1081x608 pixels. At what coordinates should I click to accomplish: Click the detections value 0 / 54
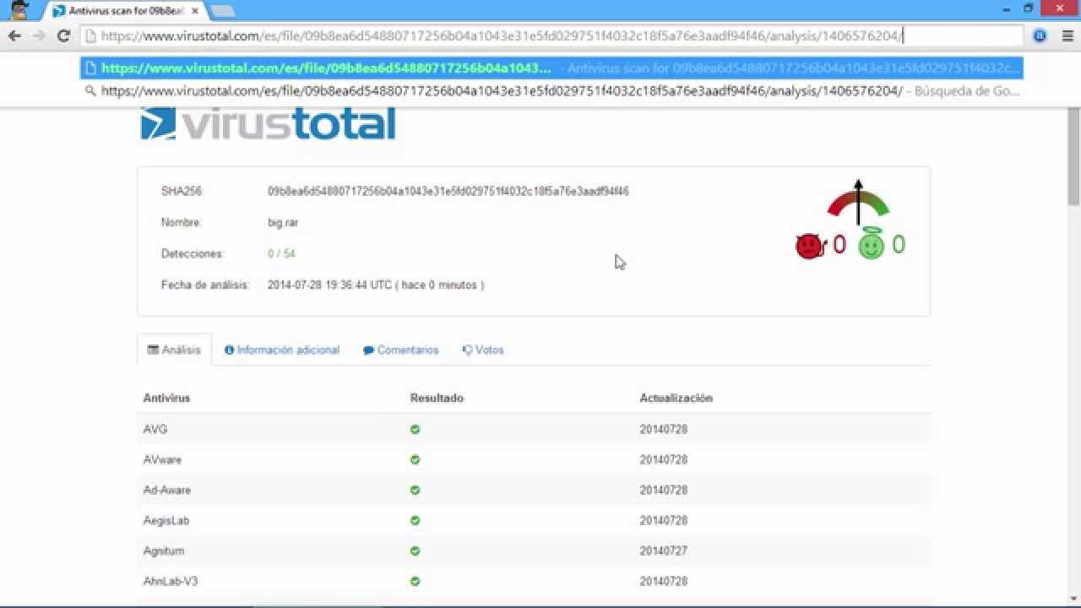[281, 253]
